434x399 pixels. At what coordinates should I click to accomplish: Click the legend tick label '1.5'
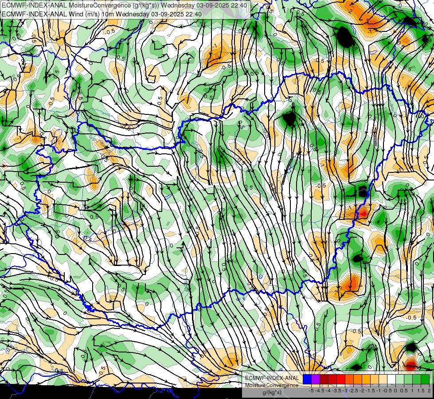(x=421, y=391)
